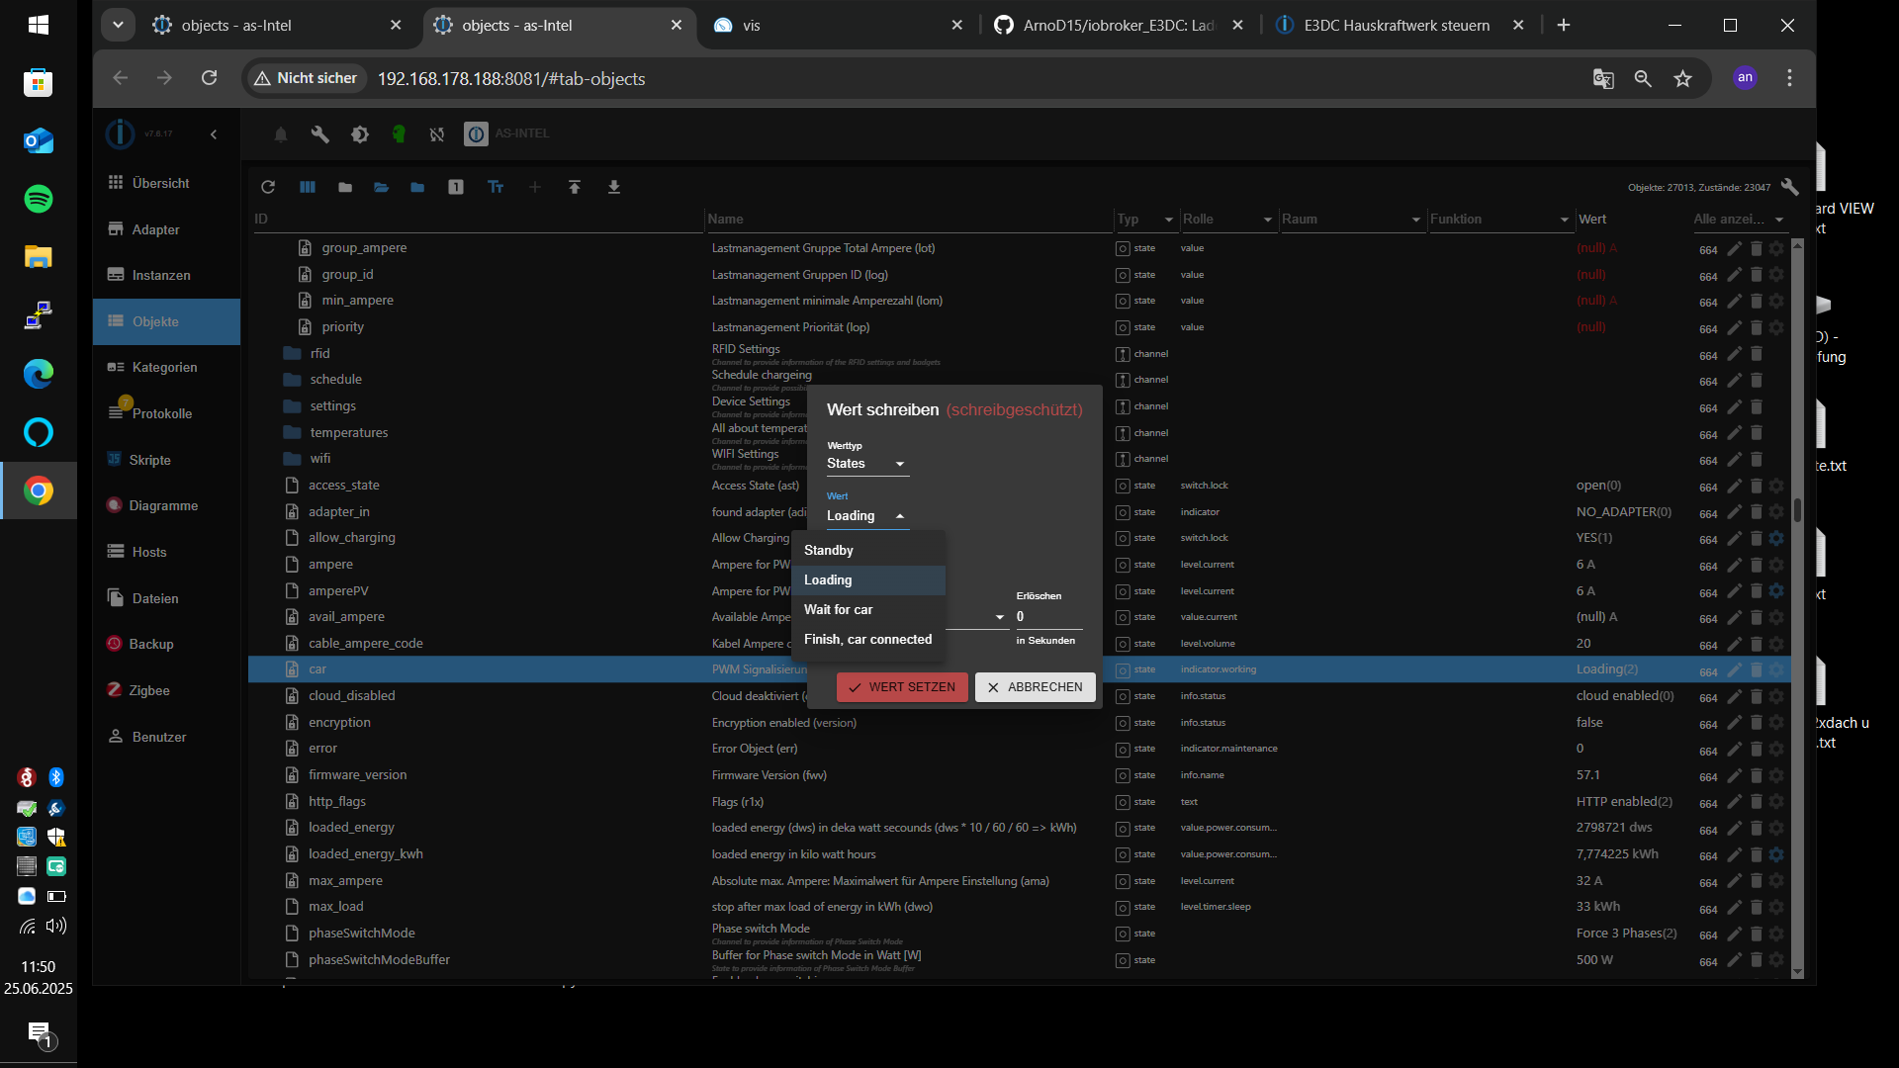The image size is (1899, 1068).
Task: Select the phaseSwitchMode object row
Action: click(1019, 934)
